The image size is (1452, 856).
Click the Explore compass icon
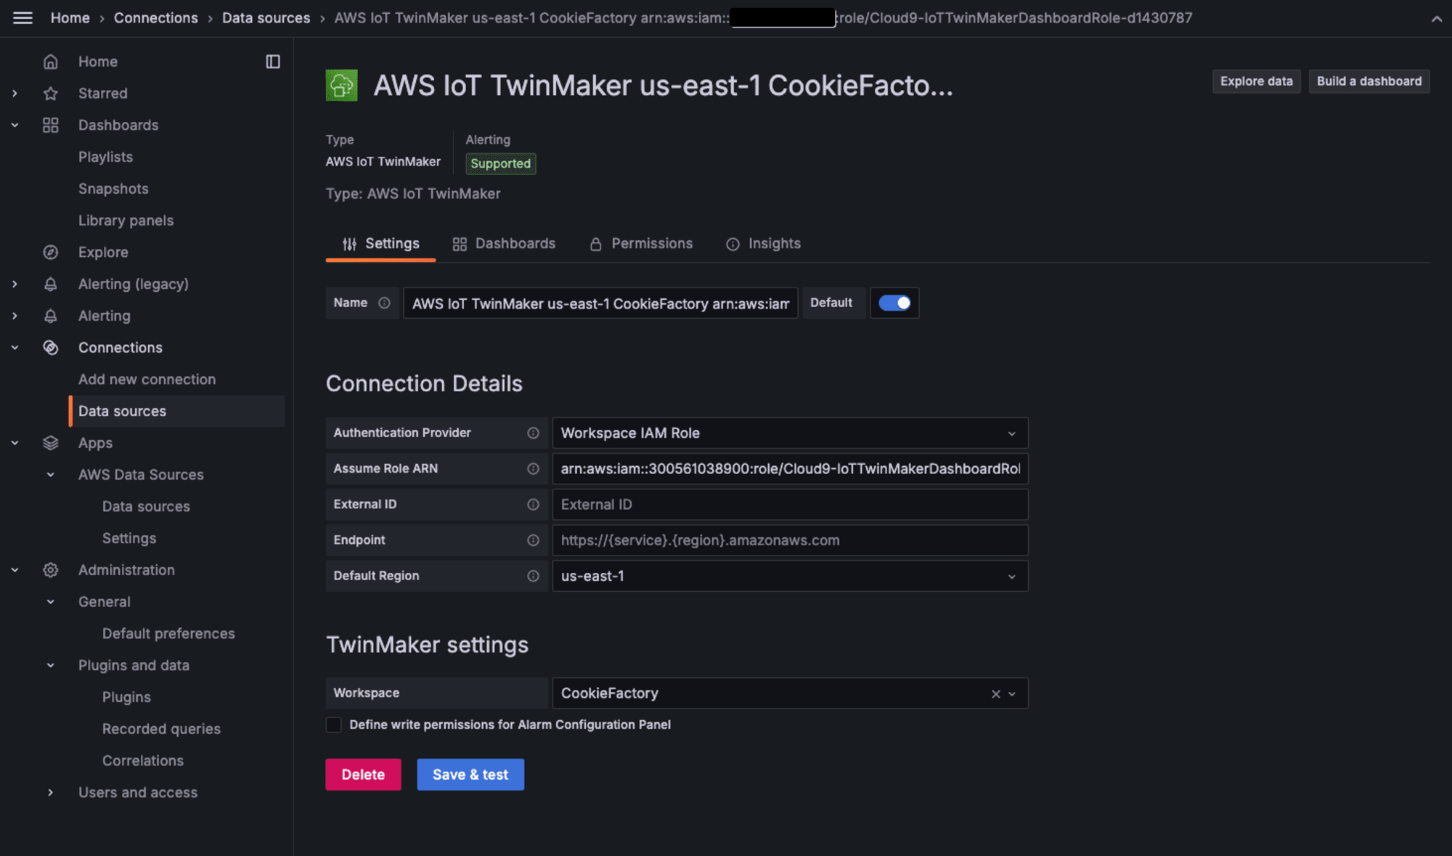click(50, 252)
